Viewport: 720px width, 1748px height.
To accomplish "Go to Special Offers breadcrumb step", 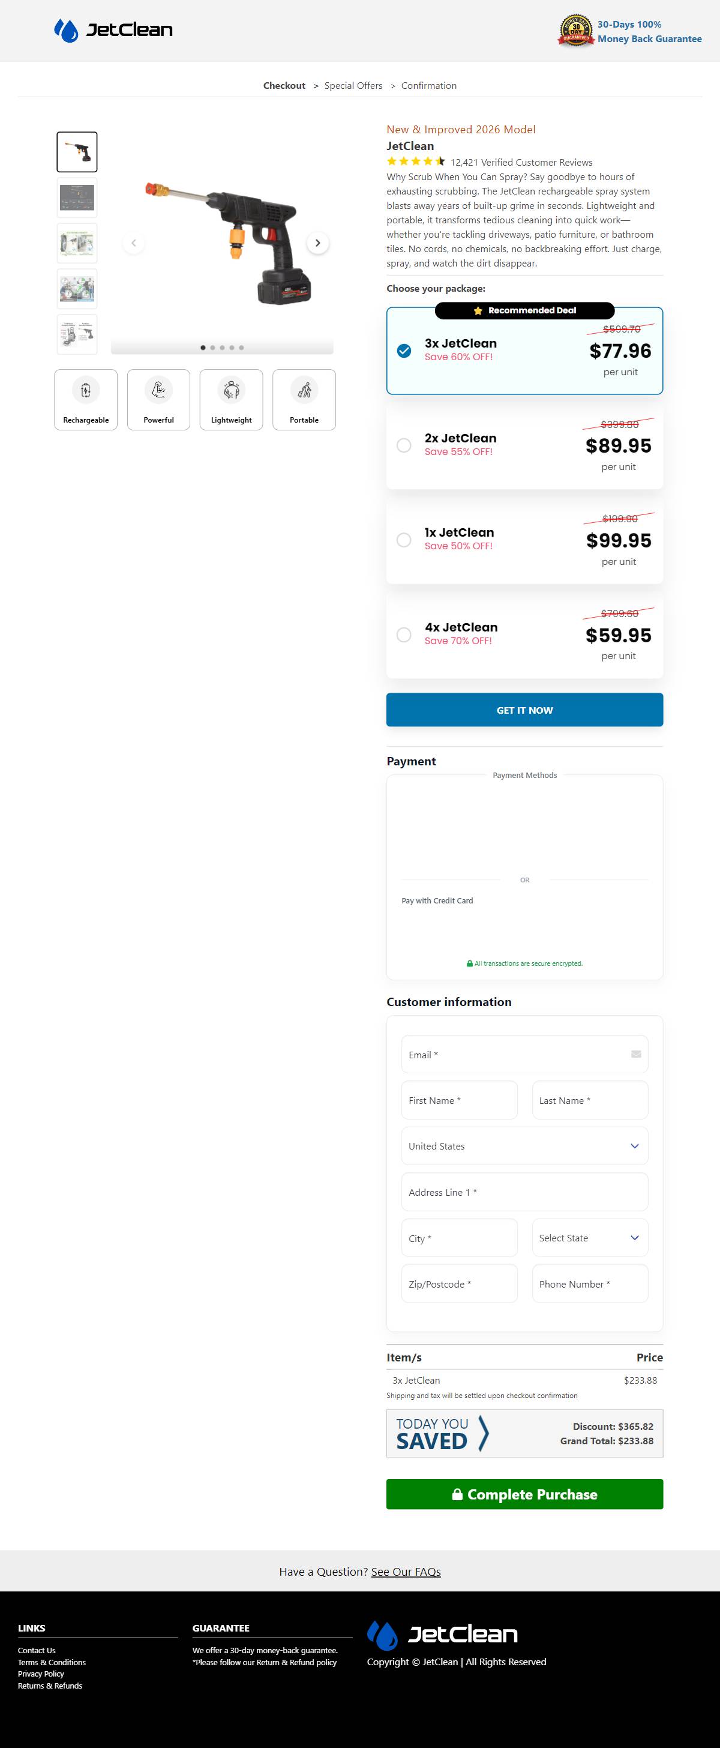I will 353,85.
